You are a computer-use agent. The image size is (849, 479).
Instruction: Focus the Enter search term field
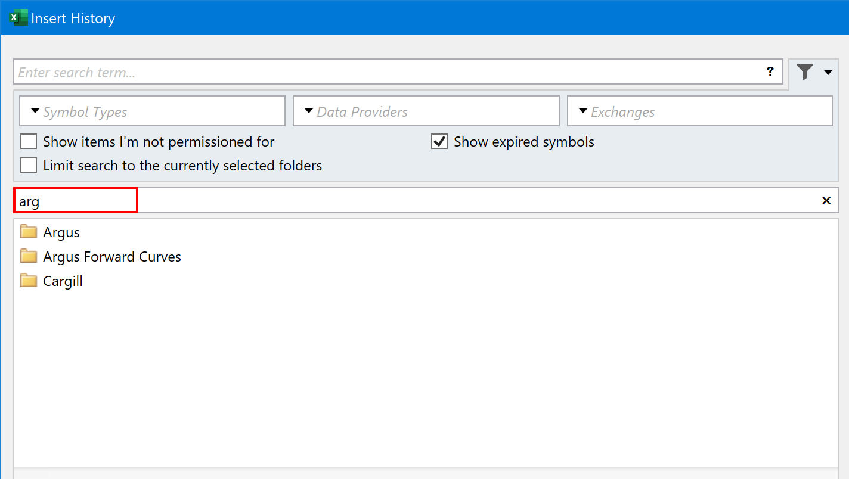point(398,72)
